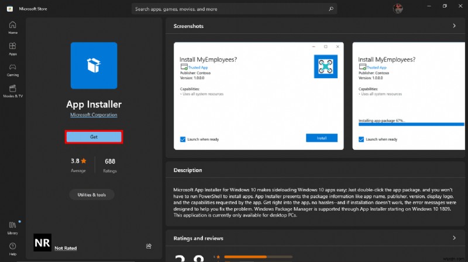Screen dimensions: 468x262
Task: Open the Help page
Action: pyautogui.click(x=12, y=249)
